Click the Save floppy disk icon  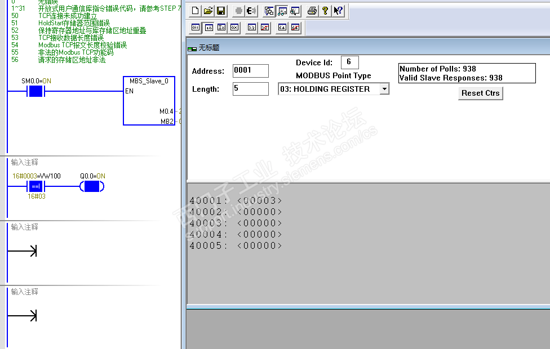click(221, 11)
